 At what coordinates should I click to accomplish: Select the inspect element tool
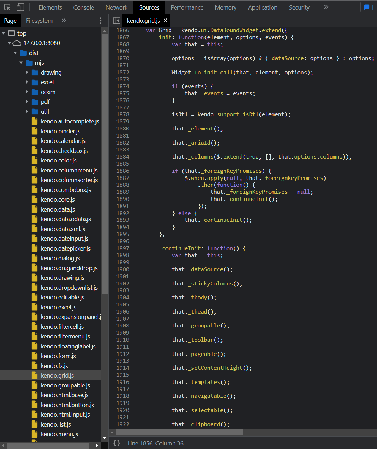point(8,7)
